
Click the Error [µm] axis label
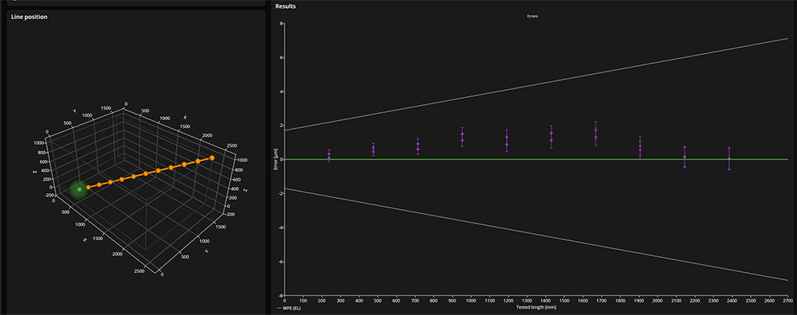276,159
